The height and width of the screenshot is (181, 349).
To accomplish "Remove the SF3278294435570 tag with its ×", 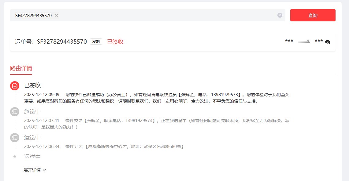I will [x=56, y=16].
